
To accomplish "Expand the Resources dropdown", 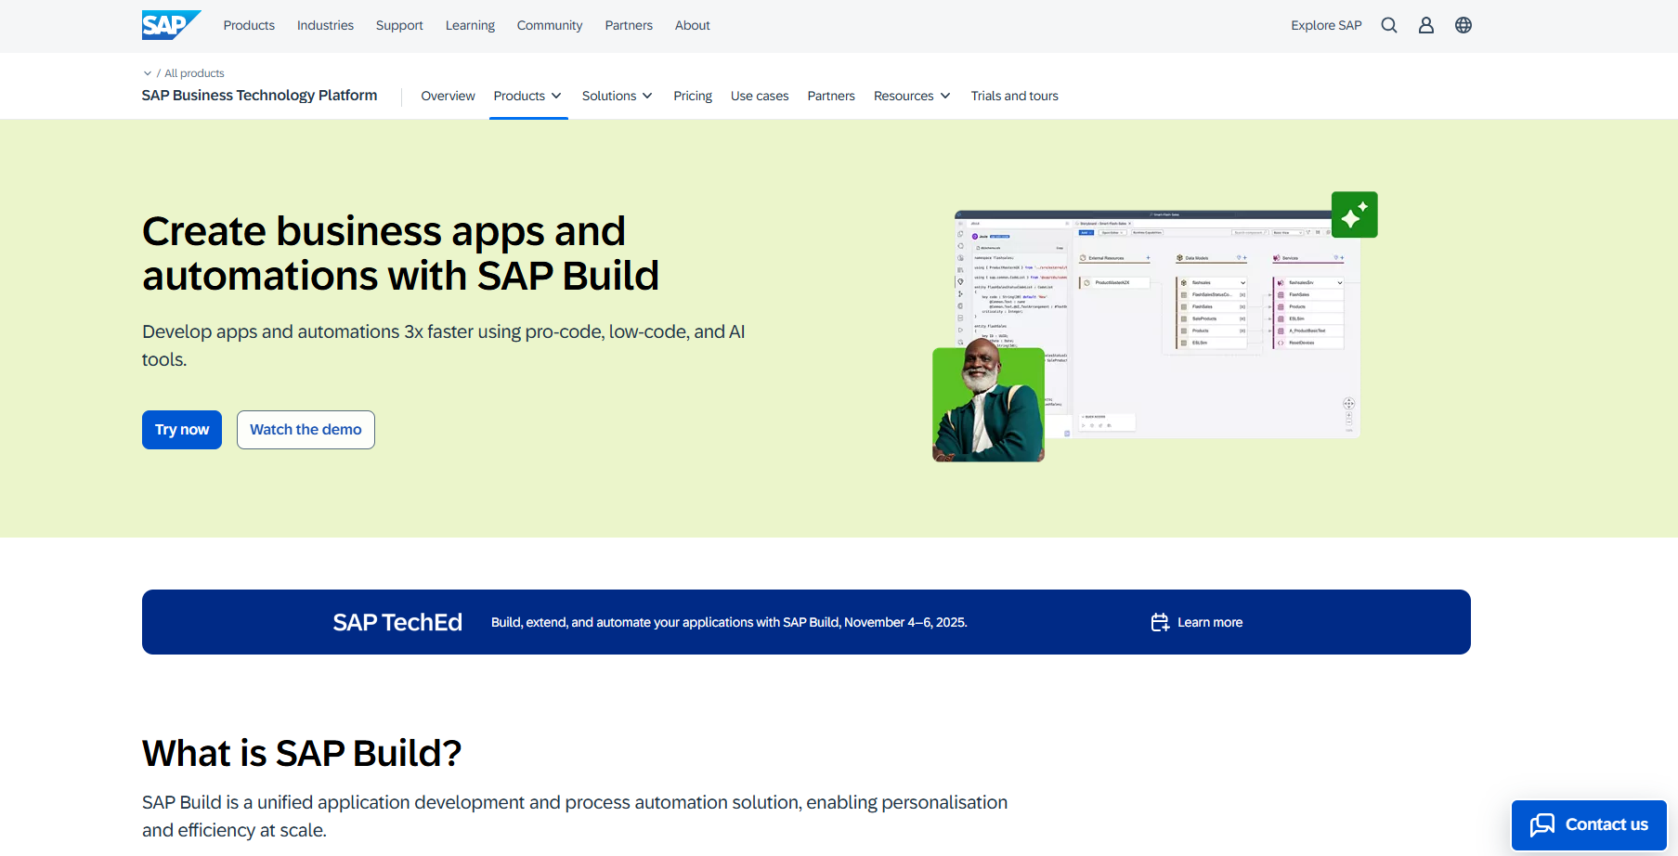I will [x=912, y=96].
